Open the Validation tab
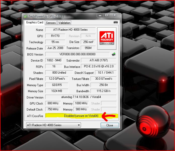 pyautogui.click(x=64, y=23)
